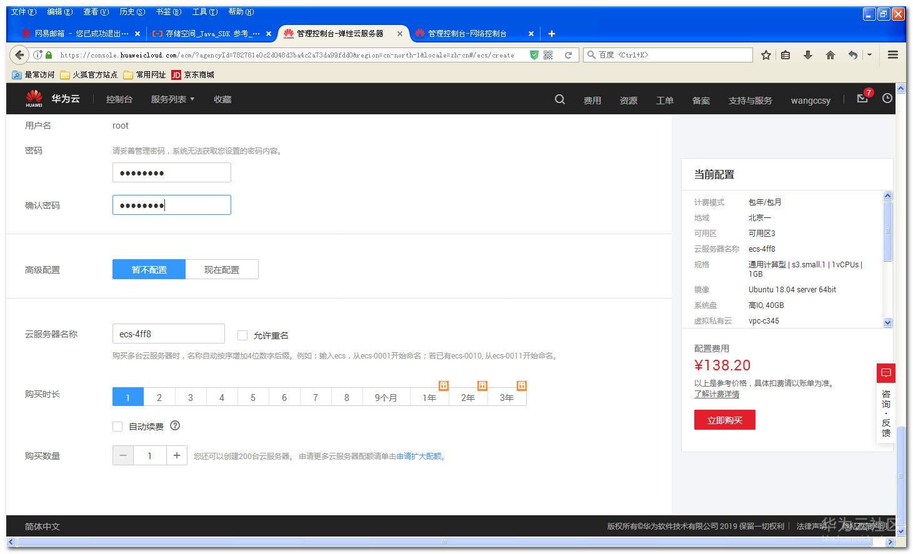Open the 历史 menu
The height and width of the screenshot is (554, 913).
click(x=132, y=12)
